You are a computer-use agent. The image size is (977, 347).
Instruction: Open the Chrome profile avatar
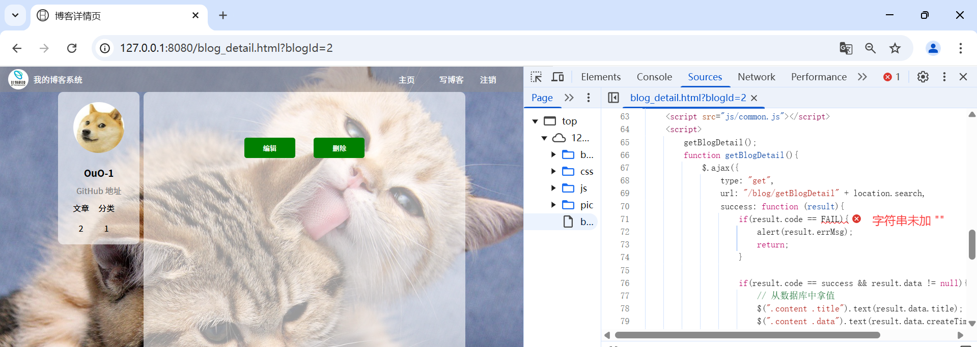(x=933, y=48)
